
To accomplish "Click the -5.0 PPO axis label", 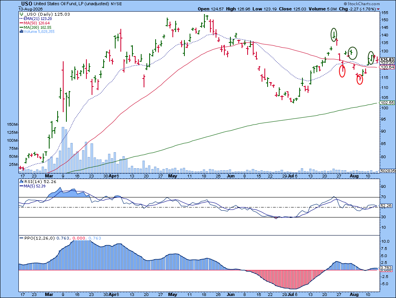I will coord(384,284).
